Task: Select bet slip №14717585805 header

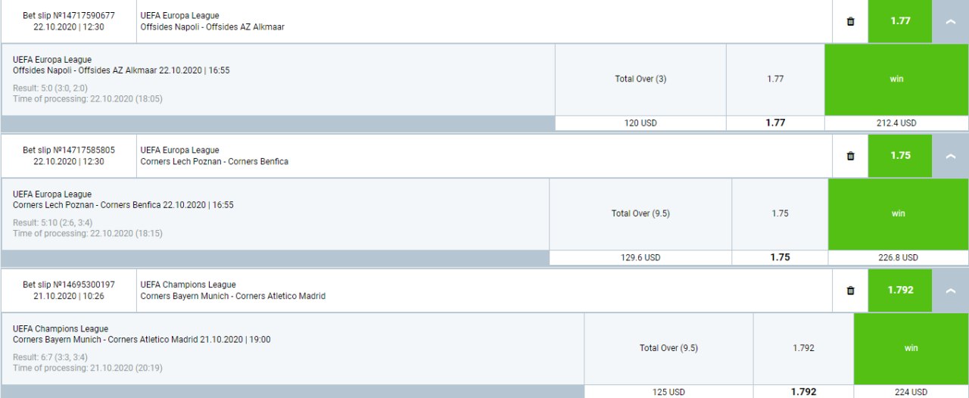Action: coord(69,156)
